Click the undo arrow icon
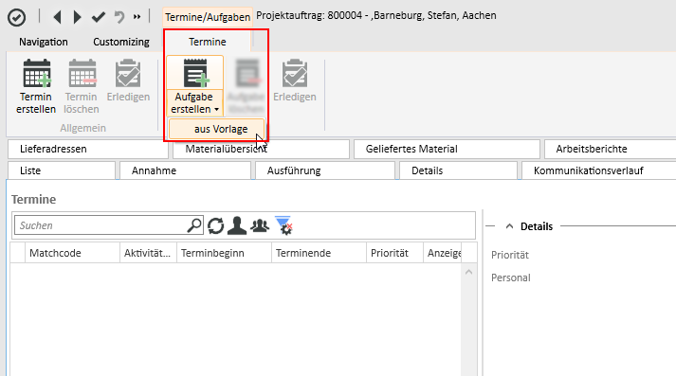Viewport: 676px width, 376px height. (x=119, y=17)
